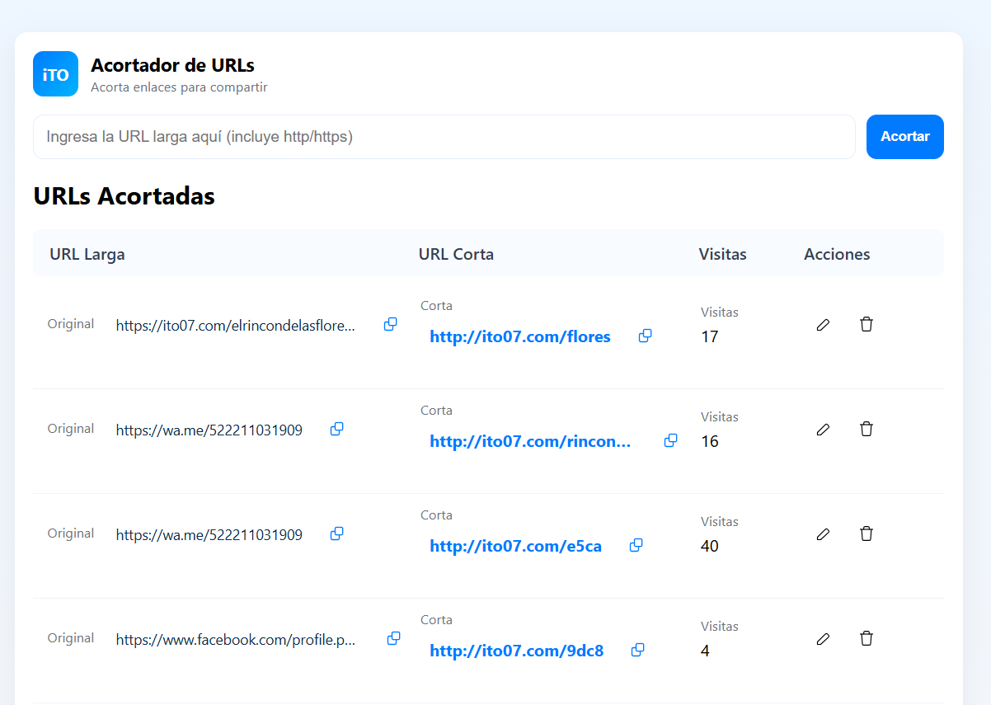Delete the ito07.com/9dc8 entry
991x705 pixels.
(x=866, y=638)
